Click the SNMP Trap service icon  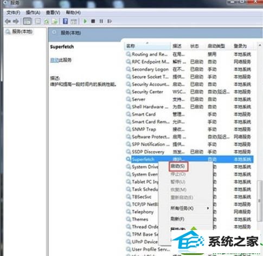tap(129, 129)
